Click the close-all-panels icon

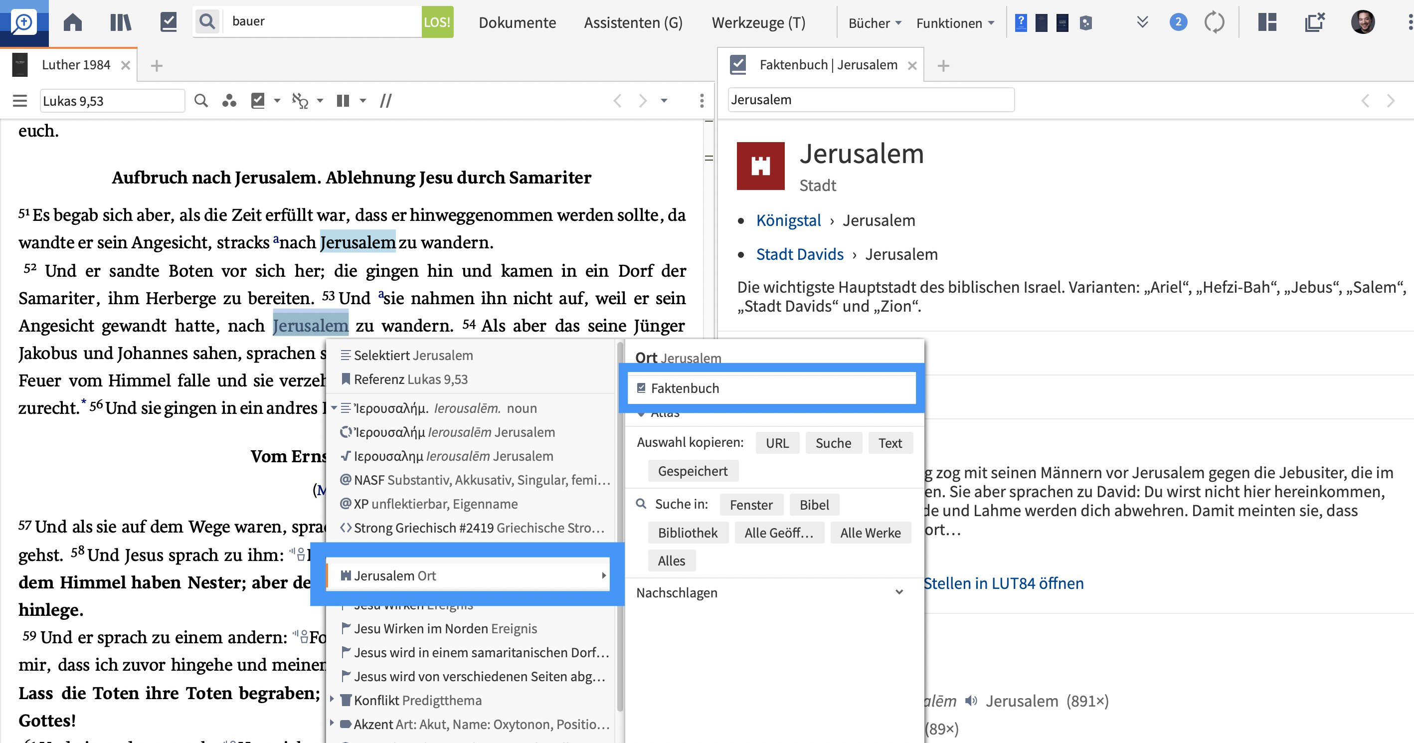point(1314,22)
